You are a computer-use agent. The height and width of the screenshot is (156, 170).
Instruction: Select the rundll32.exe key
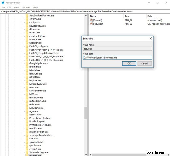(x=35, y=129)
